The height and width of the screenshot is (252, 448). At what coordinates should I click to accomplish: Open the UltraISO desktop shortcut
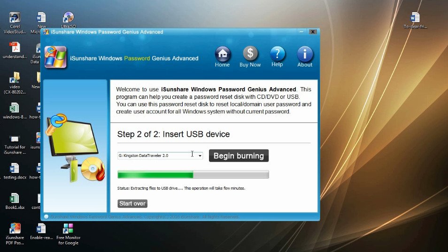coord(68,20)
